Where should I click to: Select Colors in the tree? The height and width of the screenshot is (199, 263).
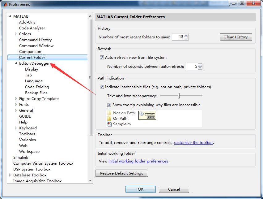click(x=25, y=34)
